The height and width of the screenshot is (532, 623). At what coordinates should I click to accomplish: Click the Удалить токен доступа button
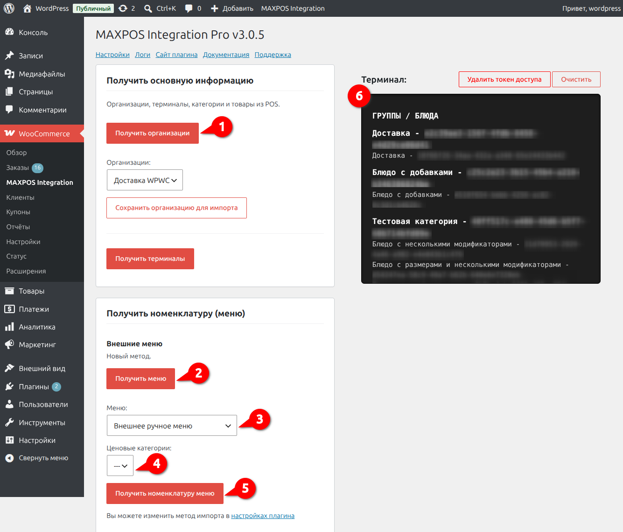504,79
